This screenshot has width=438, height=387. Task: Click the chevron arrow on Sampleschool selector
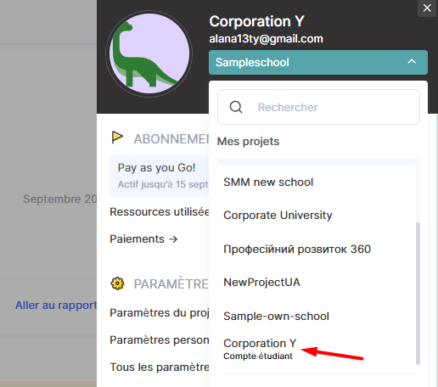tap(412, 62)
